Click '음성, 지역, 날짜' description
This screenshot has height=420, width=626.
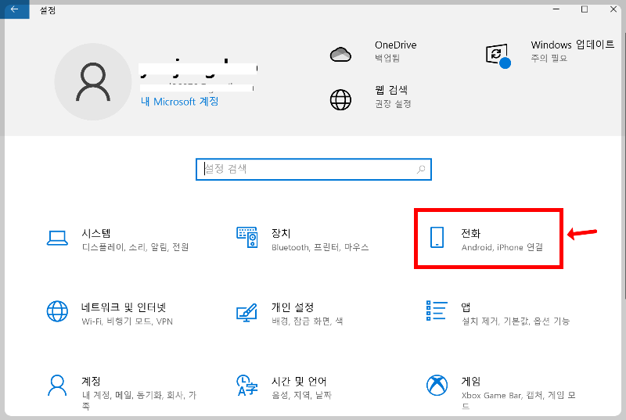[x=302, y=395]
